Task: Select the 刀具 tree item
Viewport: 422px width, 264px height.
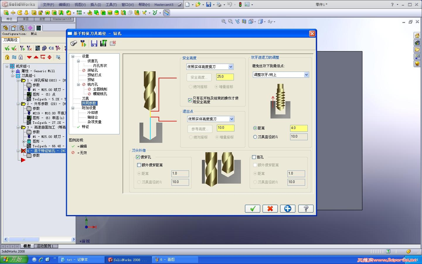Action: click(85, 99)
